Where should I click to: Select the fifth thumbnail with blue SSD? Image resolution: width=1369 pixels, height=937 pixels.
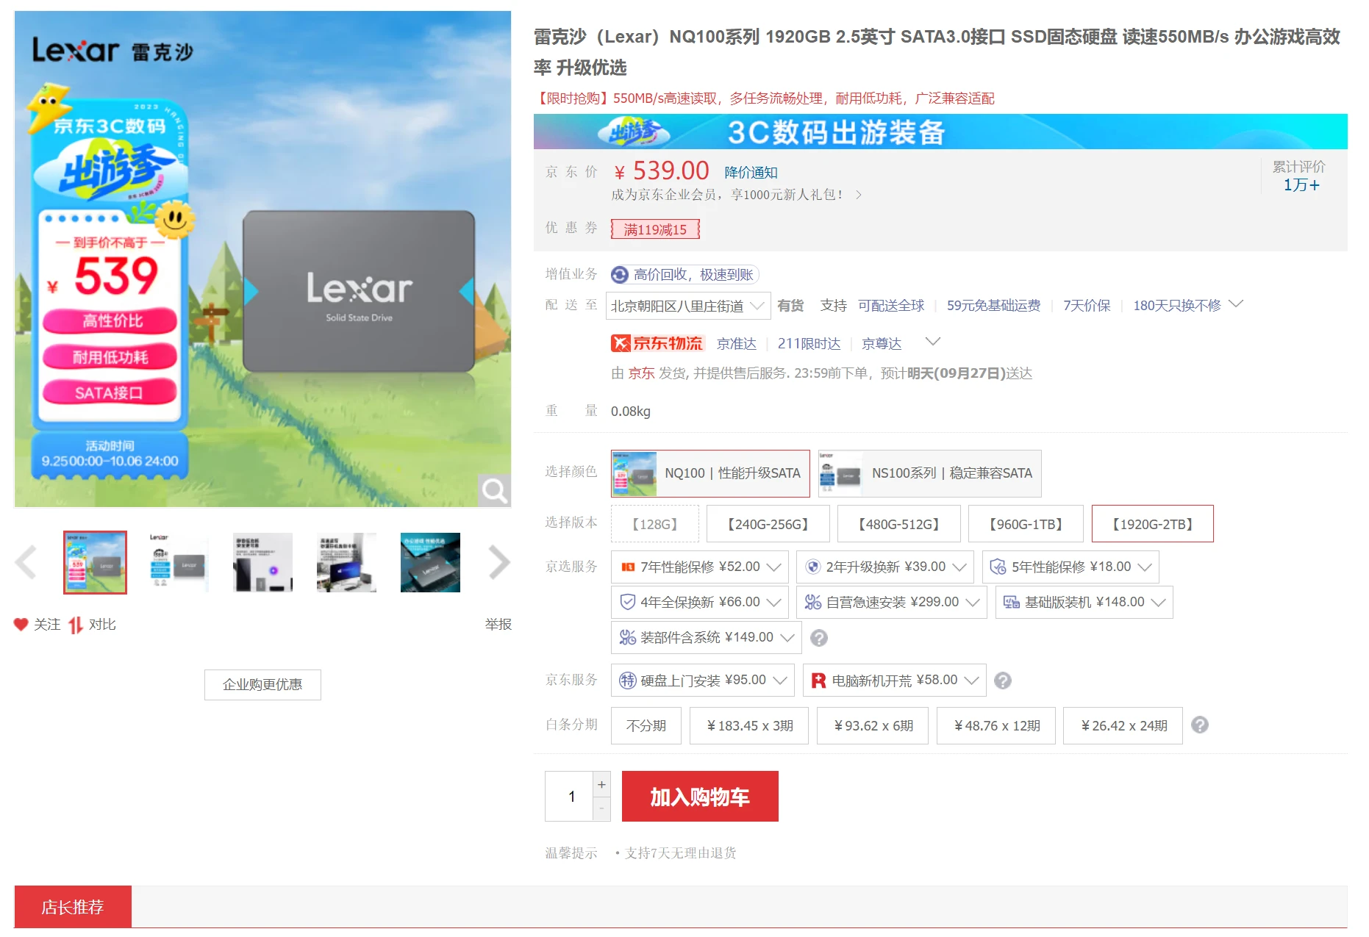430,562
